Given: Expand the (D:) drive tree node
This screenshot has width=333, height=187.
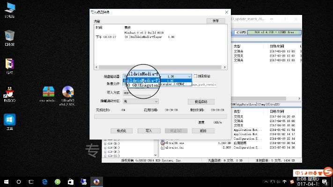Looking at the screenshot, I should [105, 144].
